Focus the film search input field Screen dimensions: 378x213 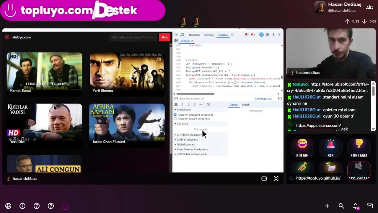pos(133,37)
